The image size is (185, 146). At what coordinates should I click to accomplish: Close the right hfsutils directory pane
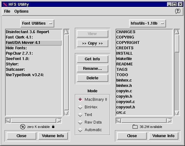[132, 136]
